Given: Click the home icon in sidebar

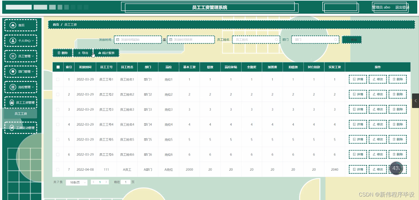Looking at the screenshot, I should pos(13,25).
